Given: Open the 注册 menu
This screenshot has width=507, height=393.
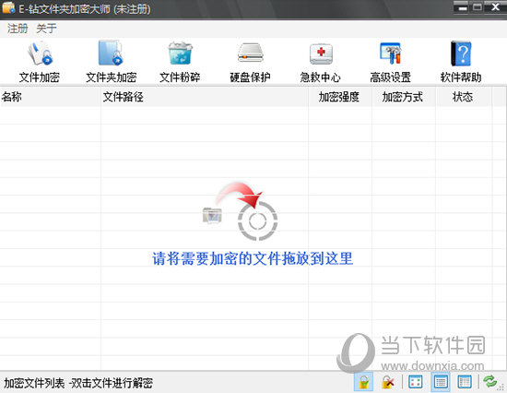Looking at the screenshot, I should coord(18,29).
